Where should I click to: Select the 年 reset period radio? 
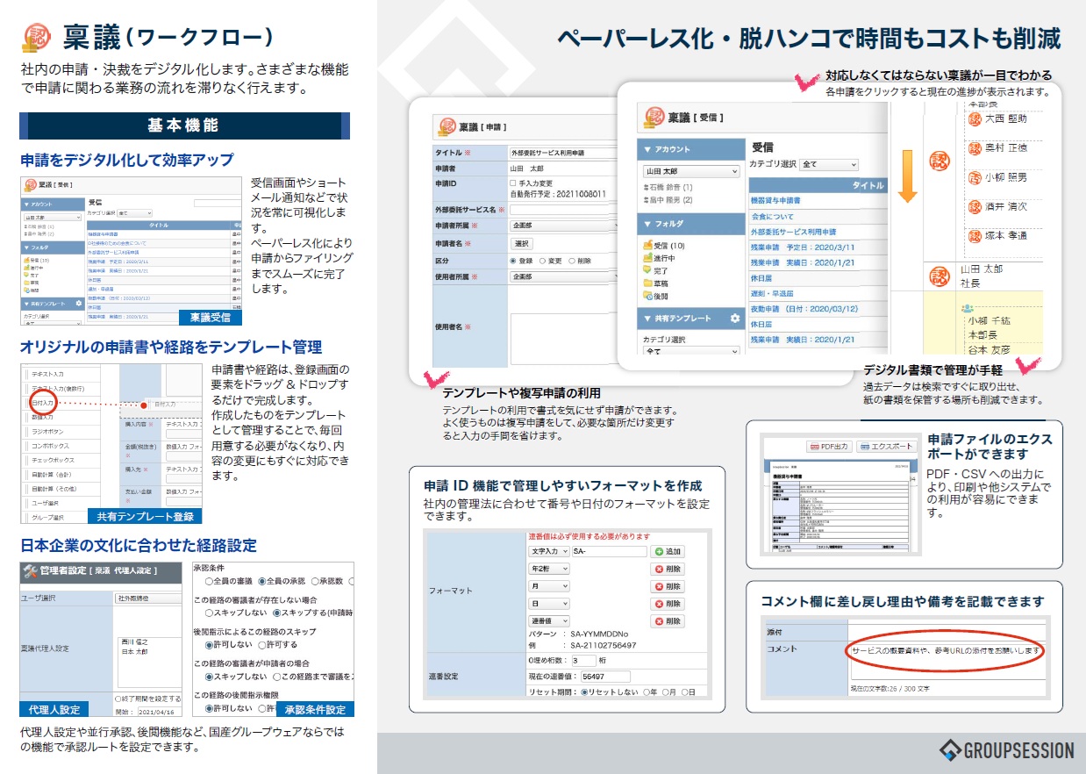[647, 692]
